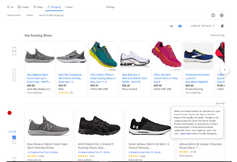Go to Orders
This screenshot has width=237, height=162.
30,15
